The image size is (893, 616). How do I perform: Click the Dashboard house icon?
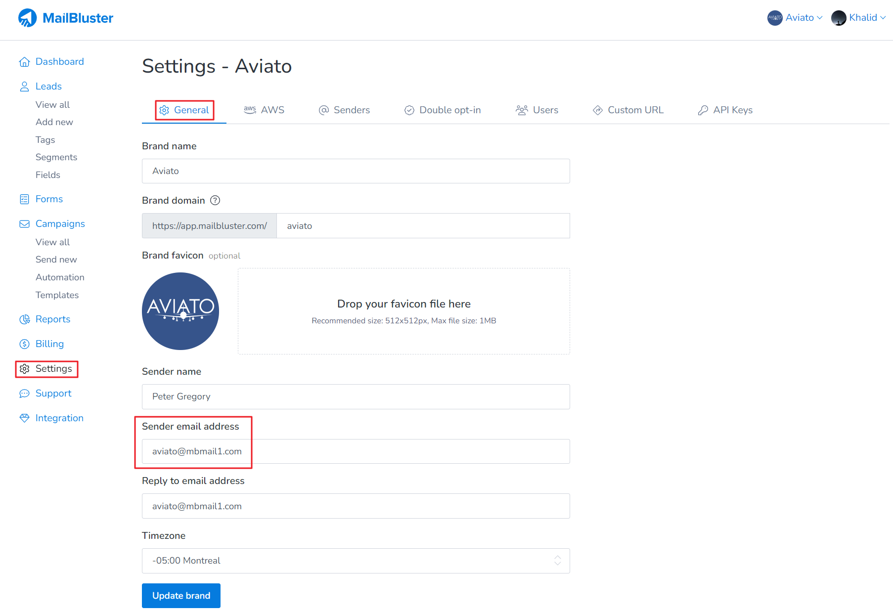24,62
